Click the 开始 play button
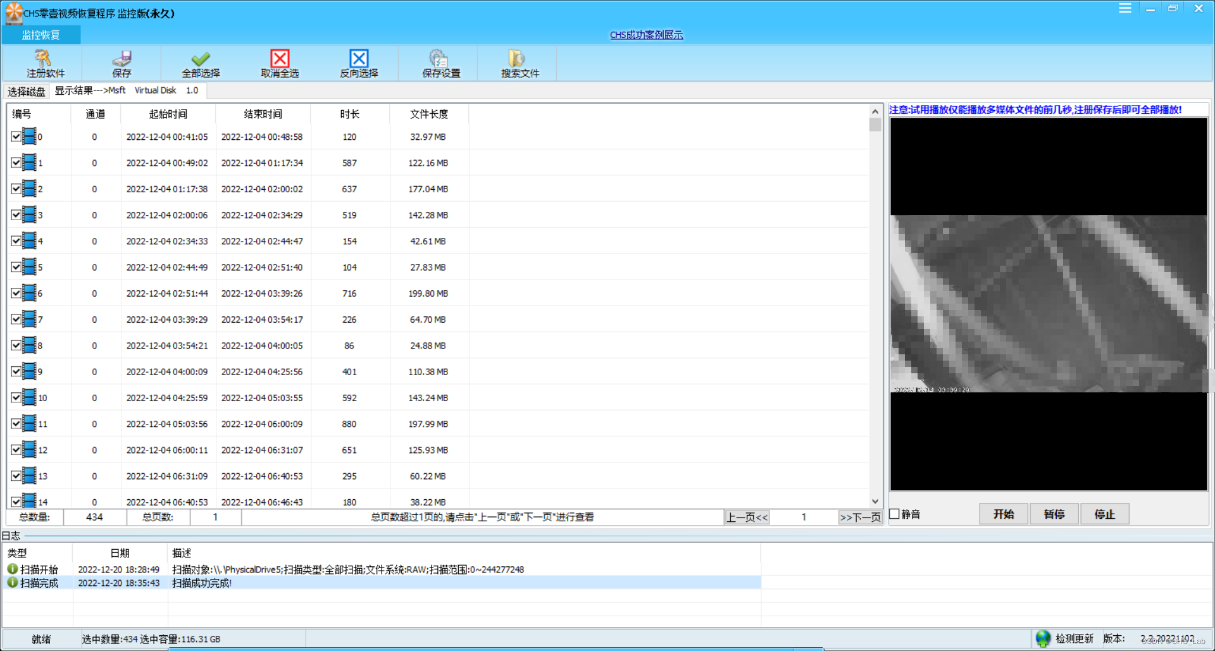The height and width of the screenshot is (651, 1215). click(x=1004, y=514)
